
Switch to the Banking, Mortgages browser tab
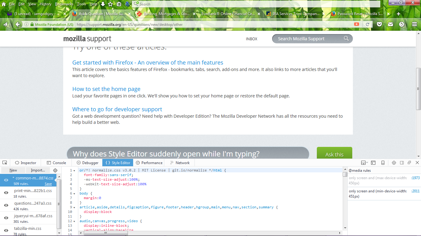(x=166, y=14)
